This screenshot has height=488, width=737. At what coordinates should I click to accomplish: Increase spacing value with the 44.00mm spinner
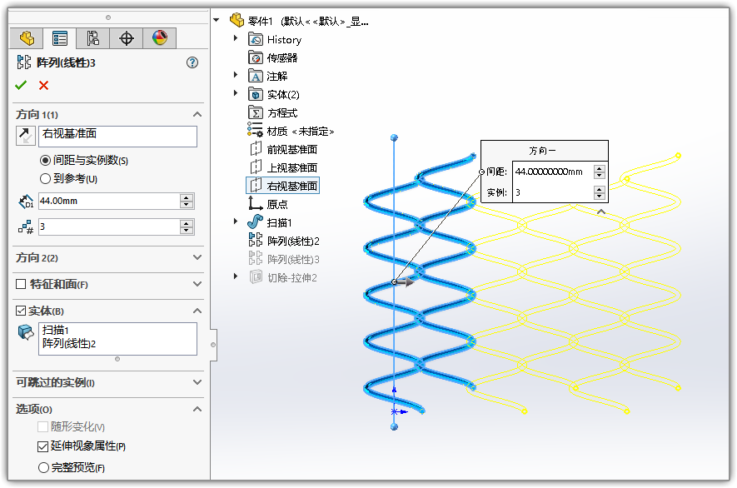pyautogui.click(x=187, y=197)
